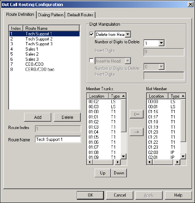Move selected trunk Down in order
The image size is (195, 203).
pos(119,173)
